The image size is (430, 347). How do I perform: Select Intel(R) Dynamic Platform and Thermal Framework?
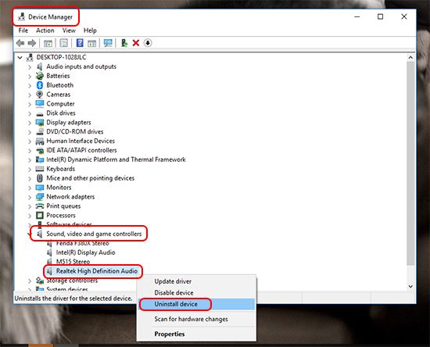pyautogui.click(x=116, y=159)
